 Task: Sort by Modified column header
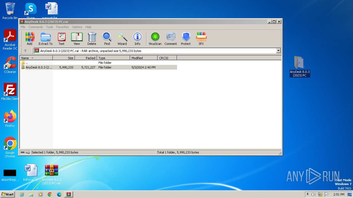point(144,58)
